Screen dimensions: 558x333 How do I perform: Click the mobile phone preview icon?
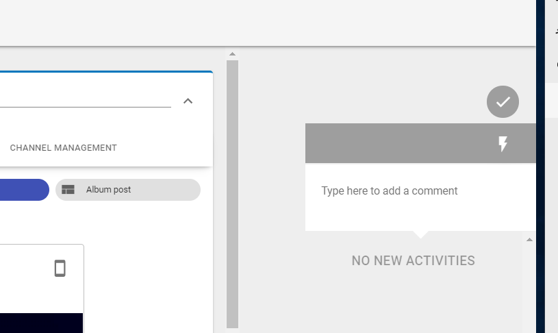[x=60, y=268]
